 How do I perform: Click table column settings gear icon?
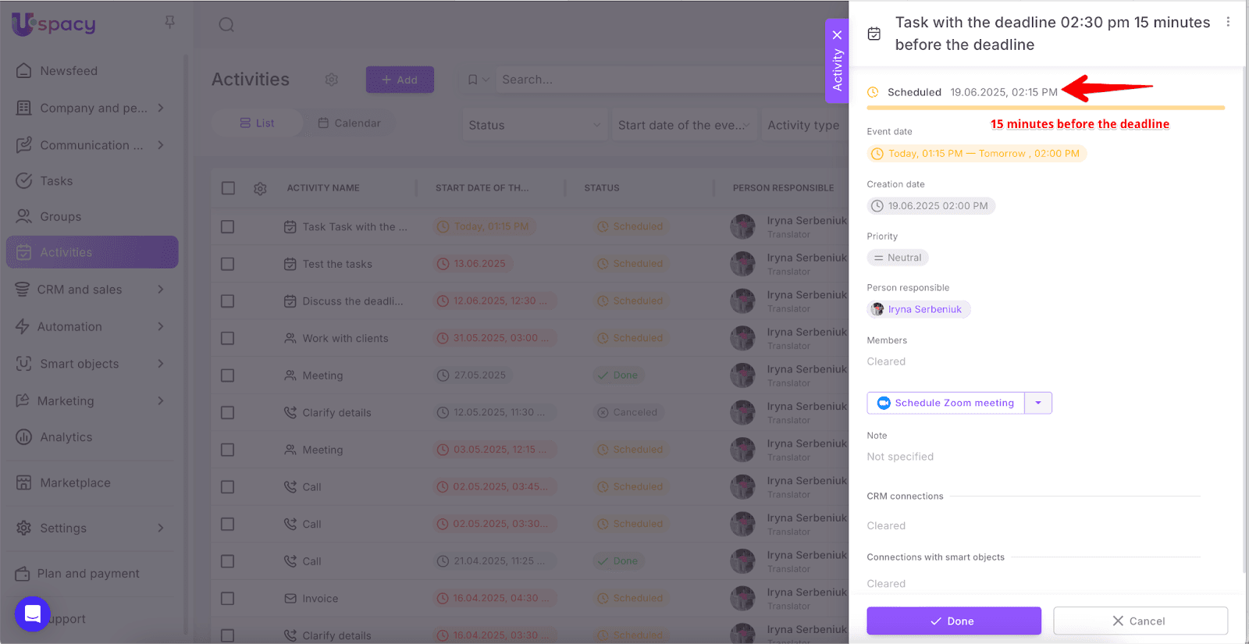[x=260, y=188]
